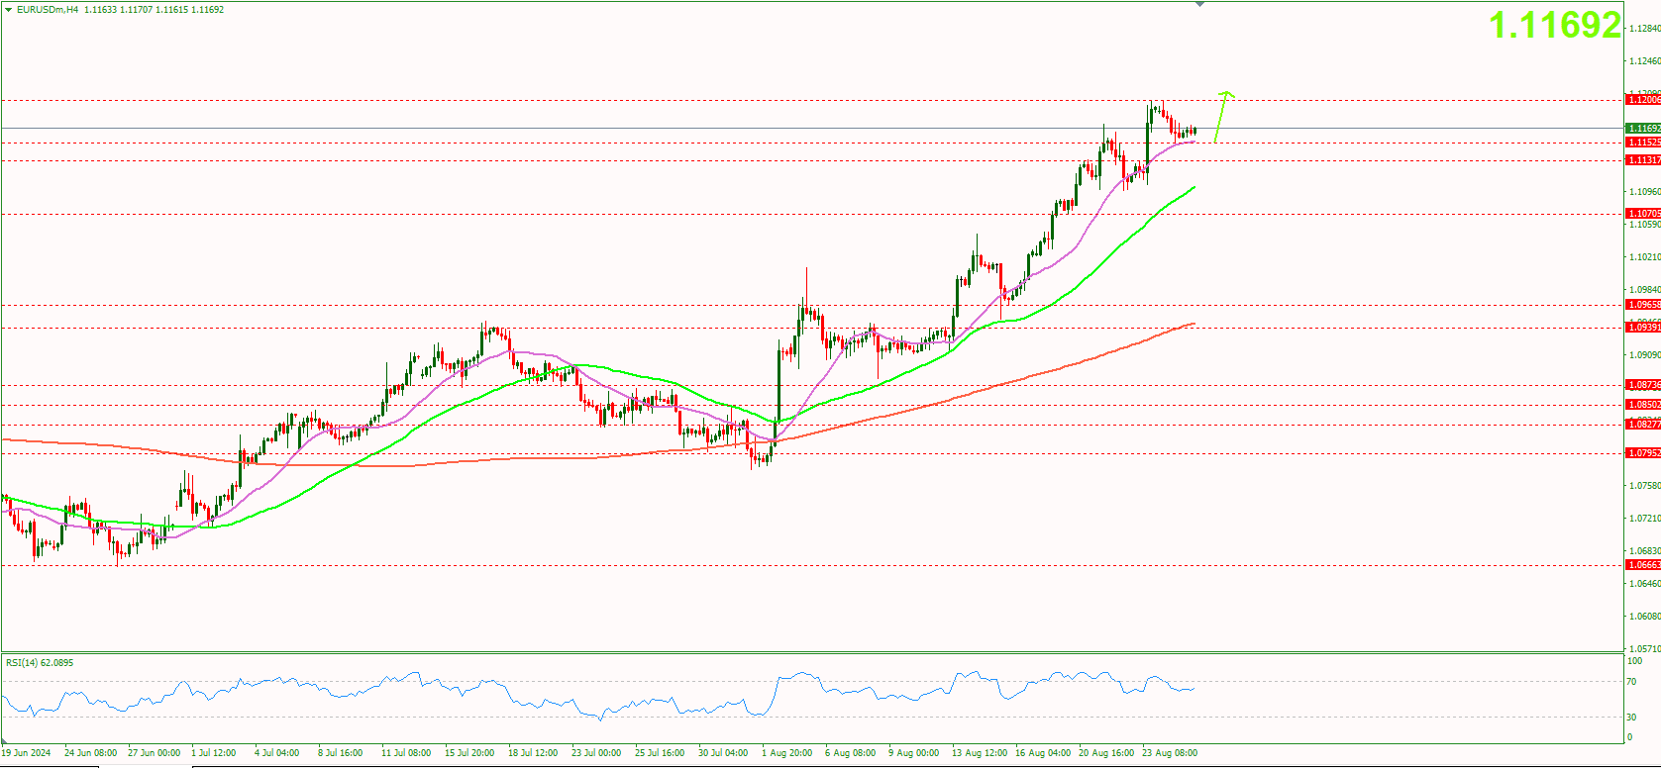Select the 1.09391 red price level label
The width and height of the screenshot is (1661, 768).
[1643, 328]
